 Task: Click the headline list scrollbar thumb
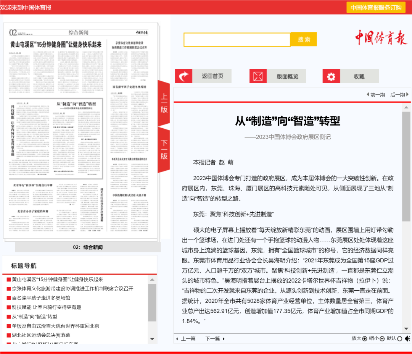[152, 303]
